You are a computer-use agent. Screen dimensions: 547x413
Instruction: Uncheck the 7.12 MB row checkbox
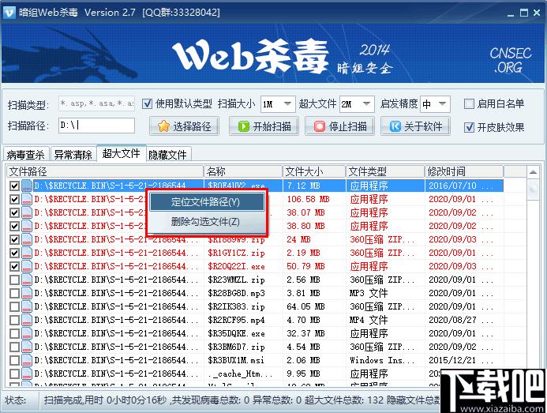coord(14,186)
